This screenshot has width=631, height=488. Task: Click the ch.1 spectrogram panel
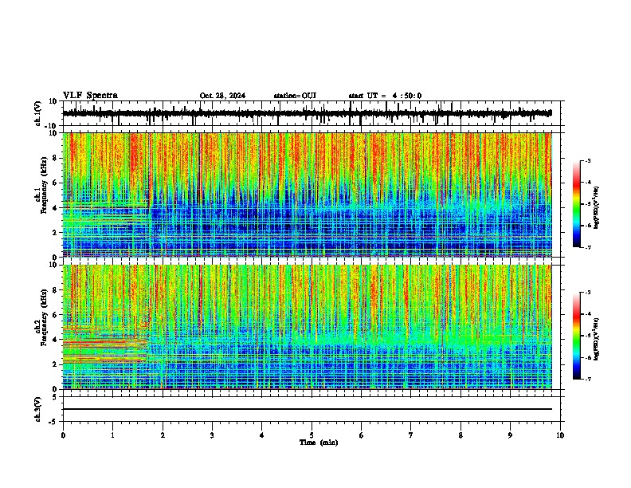[308, 195]
